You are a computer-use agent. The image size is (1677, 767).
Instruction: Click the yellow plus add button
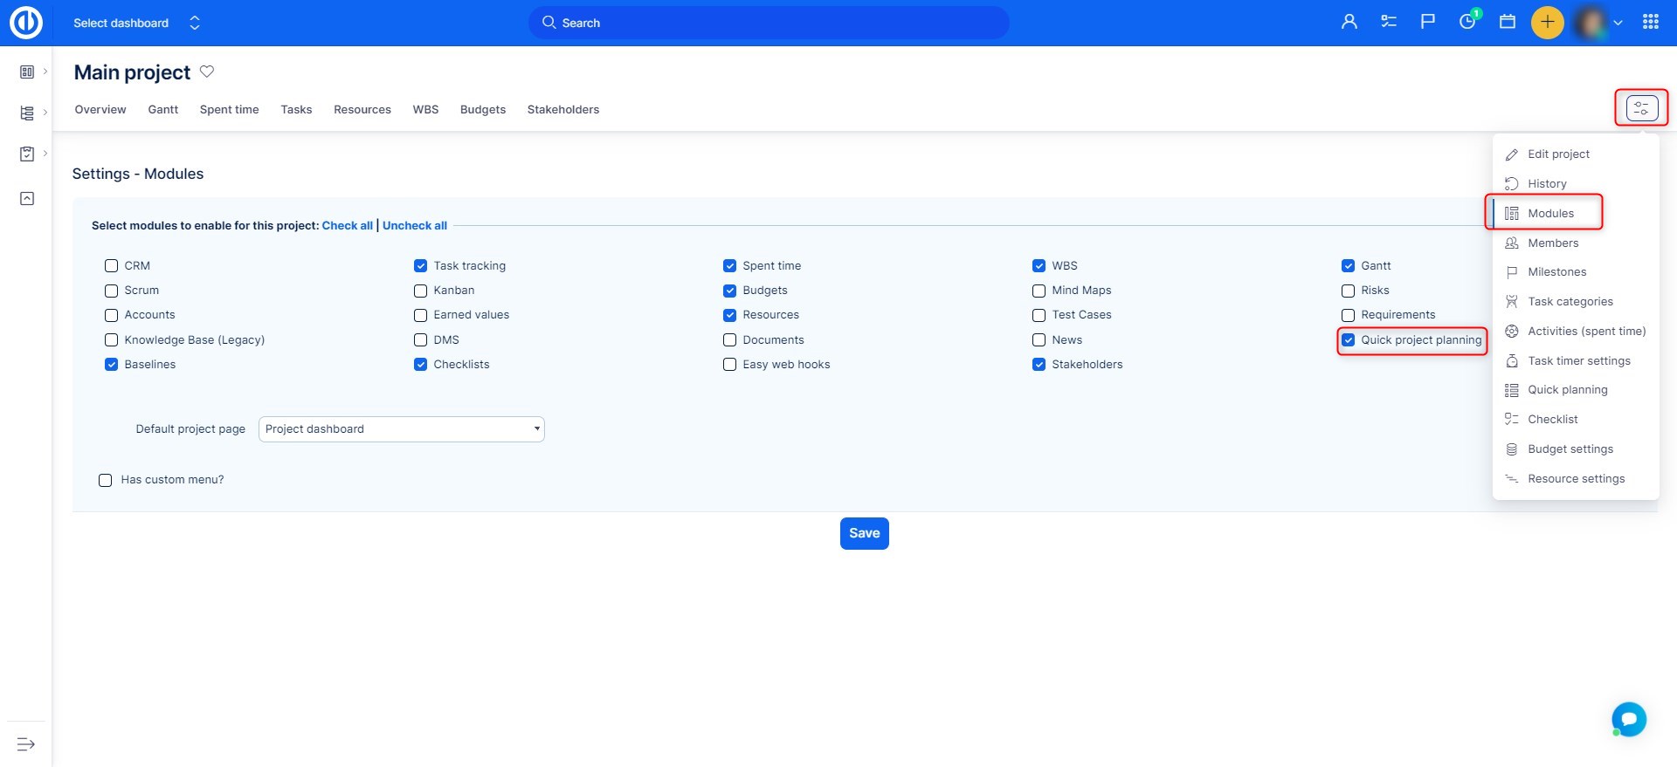click(x=1547, y=22)
